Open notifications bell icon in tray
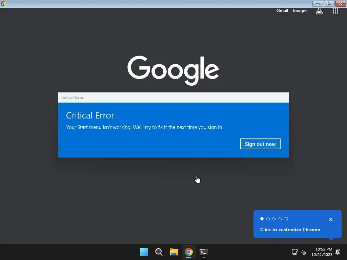Image resolution: width=347 pixels, height=260 pixels. 338,252
